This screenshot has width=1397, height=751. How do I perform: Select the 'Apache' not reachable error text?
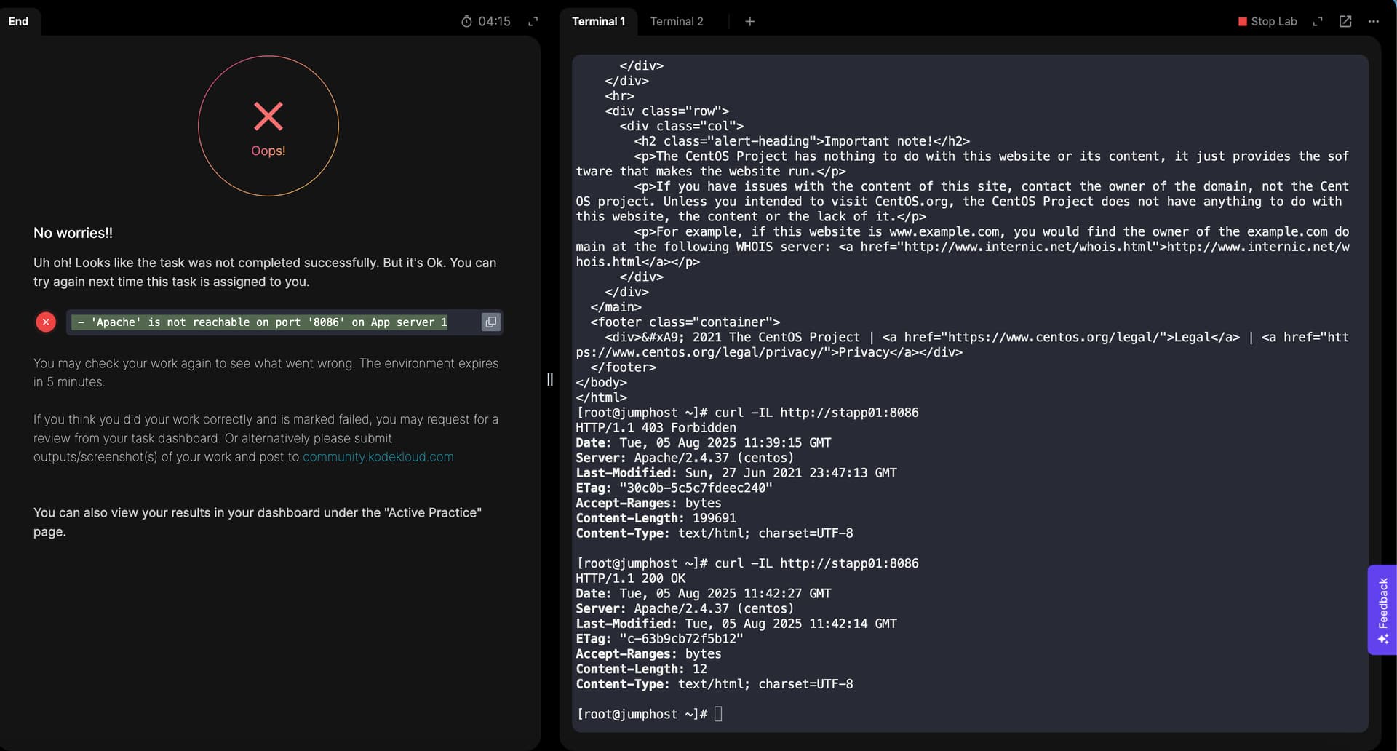pyautogui.click(x=263, y=322)
